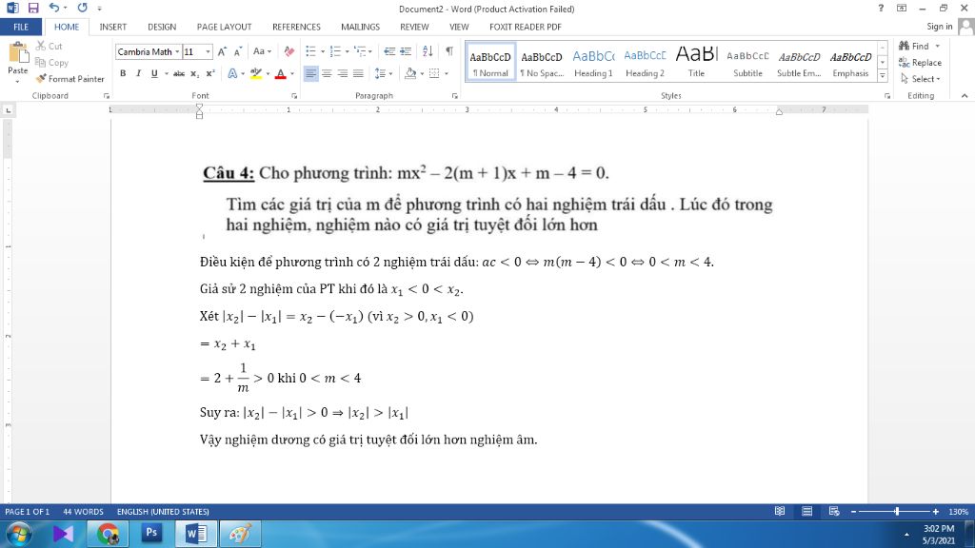Undo the last action in Quick Access toolbar
Viewport: 975px width, 548px height.
[54, 8]
